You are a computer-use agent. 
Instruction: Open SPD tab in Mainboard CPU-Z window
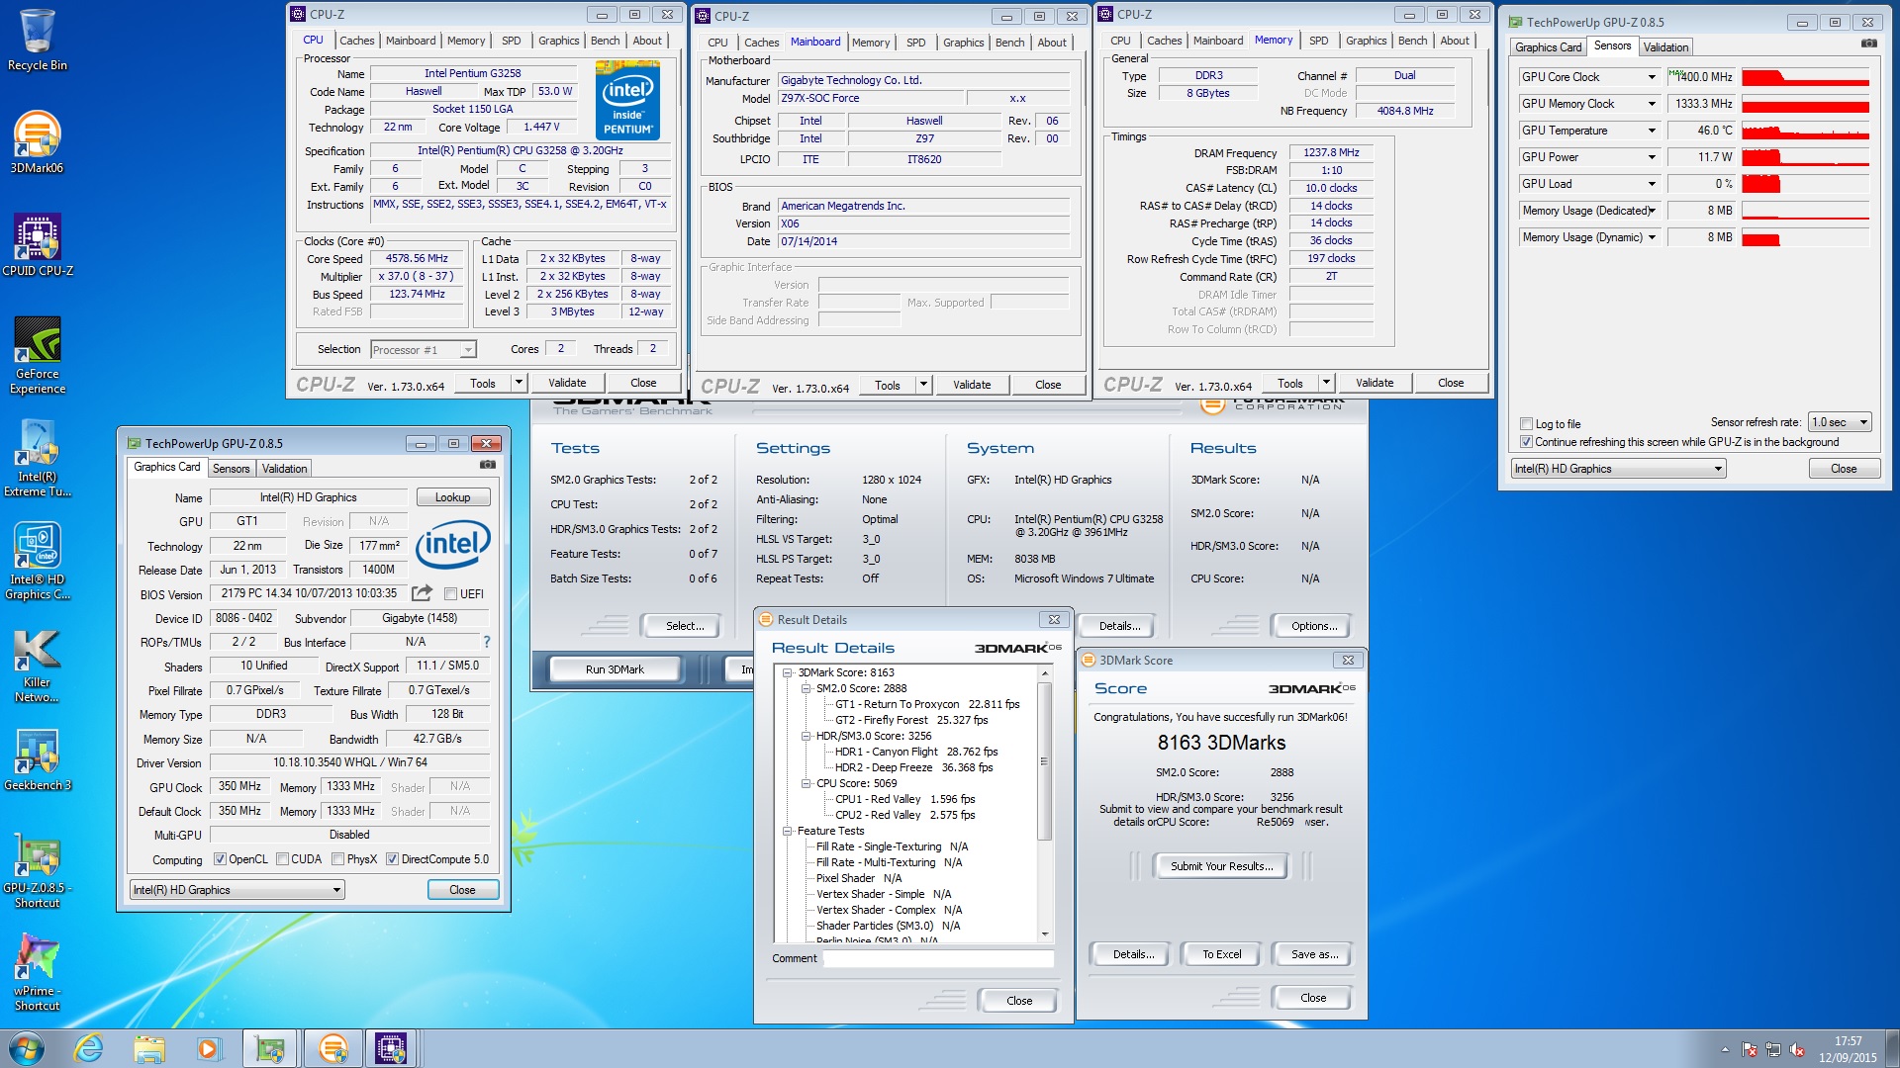click(x=915, y=43)
